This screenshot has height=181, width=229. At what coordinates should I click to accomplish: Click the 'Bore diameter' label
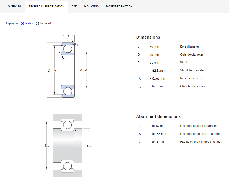[x=190, y=46]
